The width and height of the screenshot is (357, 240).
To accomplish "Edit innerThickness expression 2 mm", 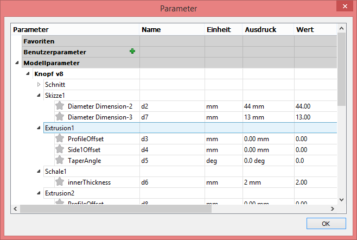I will coord(267,182).
